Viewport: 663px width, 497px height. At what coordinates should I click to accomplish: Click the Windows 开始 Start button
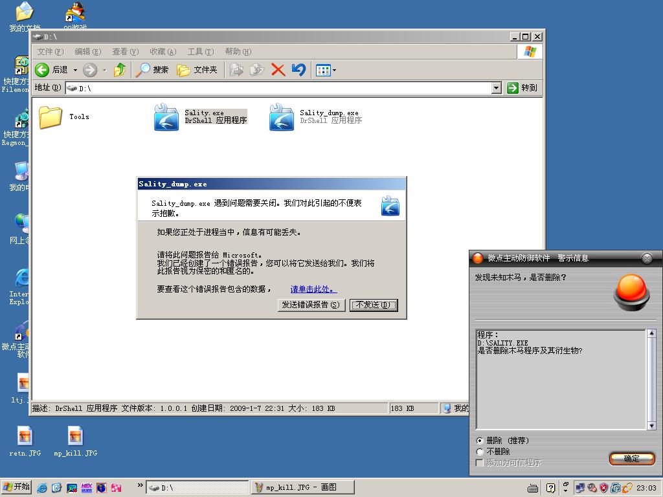17,487
